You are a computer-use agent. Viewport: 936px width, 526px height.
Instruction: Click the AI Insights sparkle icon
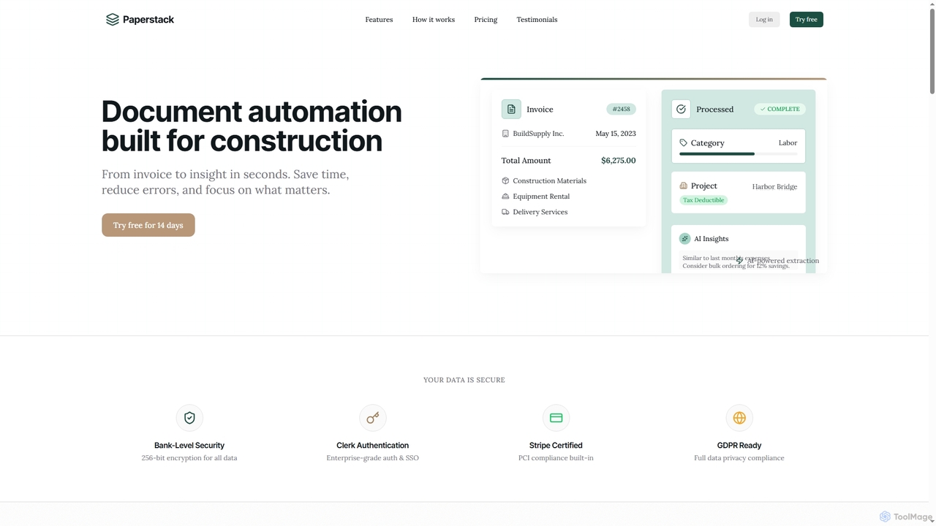click(x=684, y=239)
